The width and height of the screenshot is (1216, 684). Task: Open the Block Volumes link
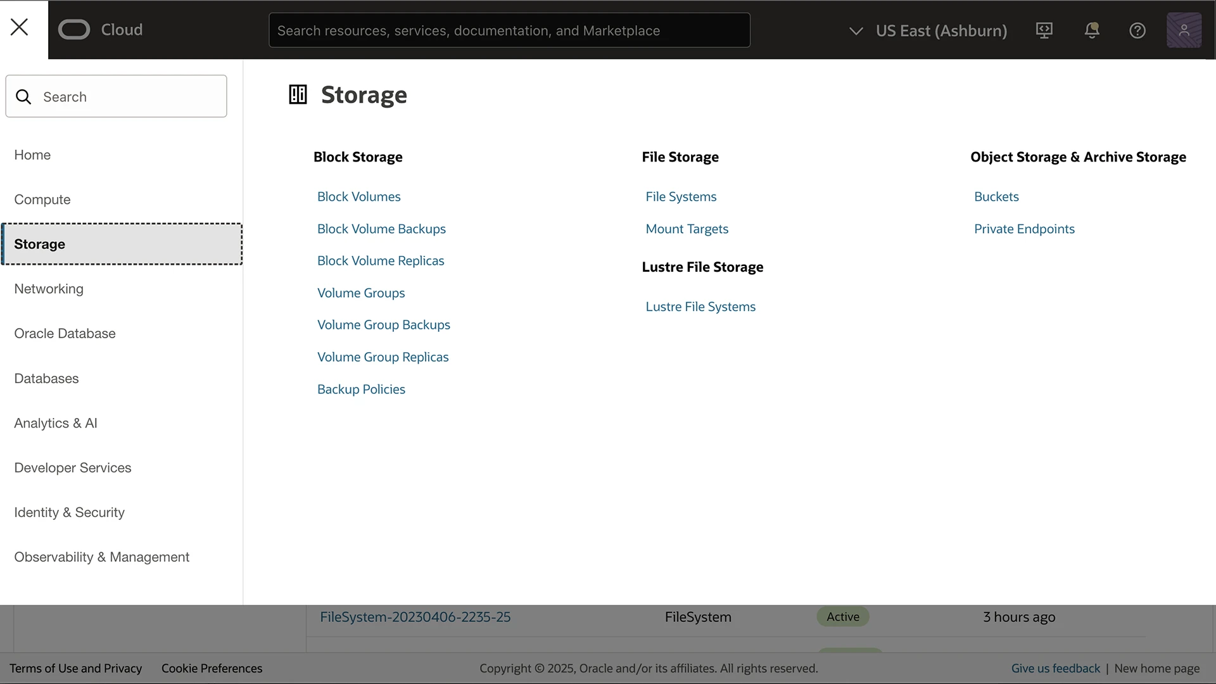tap(358, 197)
